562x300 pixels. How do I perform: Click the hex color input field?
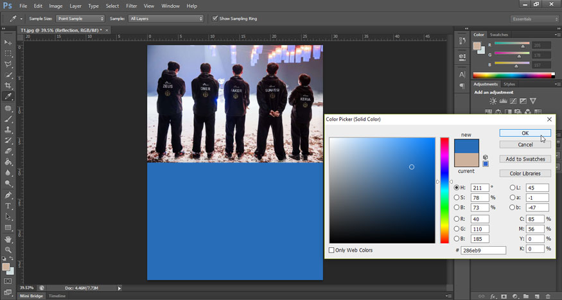click(483, 250)
